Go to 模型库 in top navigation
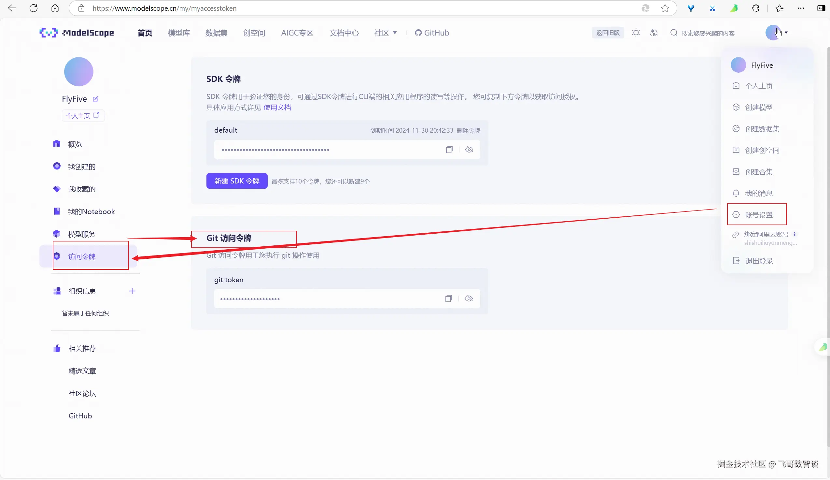The height and width of the screenshot is (480, 830). coord(178,33)
